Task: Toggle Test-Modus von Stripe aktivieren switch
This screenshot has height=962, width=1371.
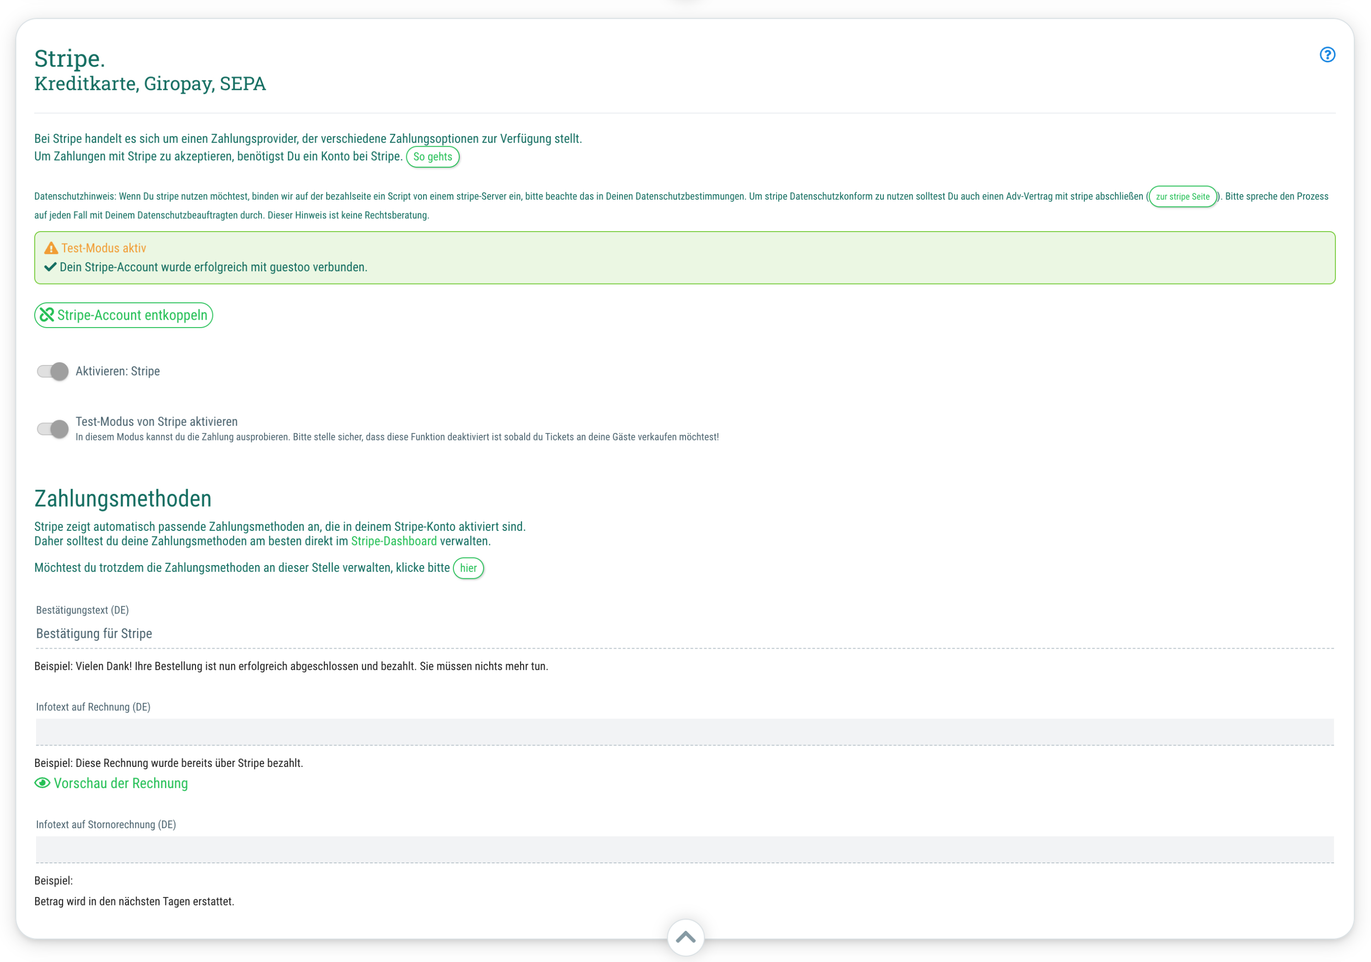Action: (x=53, y=428)
